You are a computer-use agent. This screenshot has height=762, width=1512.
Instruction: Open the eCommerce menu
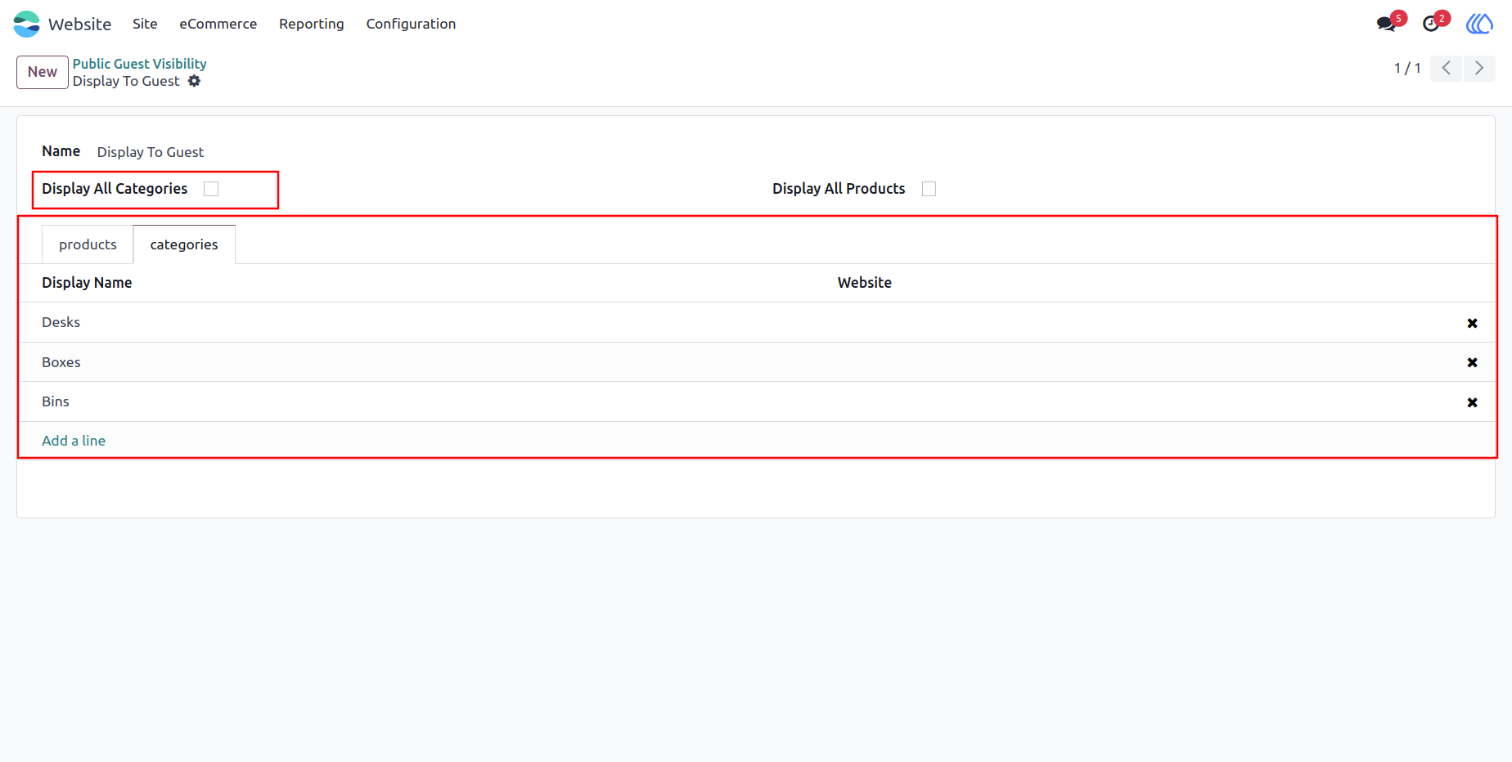click(x=218, y=24)
